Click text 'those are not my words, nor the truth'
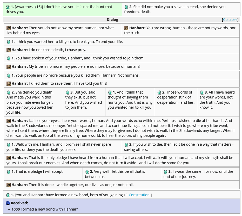This screenshot has height=216, width=242. click(x=180, y=30)
